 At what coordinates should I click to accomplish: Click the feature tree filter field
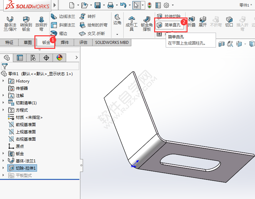click(x=40, y=66)
